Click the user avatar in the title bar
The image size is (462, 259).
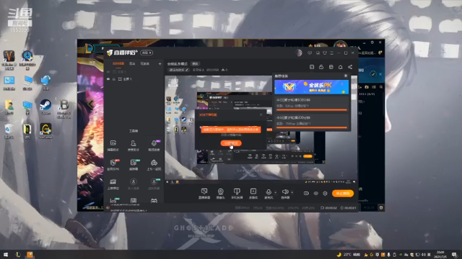[x=299, y=53]
